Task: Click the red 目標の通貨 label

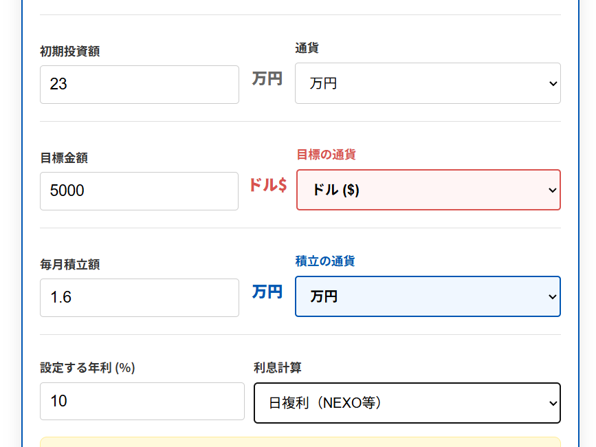Action: tap(326, 155)
